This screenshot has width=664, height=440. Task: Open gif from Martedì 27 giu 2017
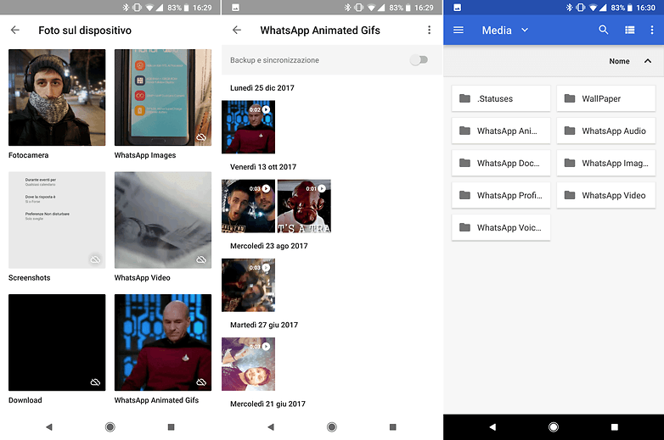tap(248, 364)
